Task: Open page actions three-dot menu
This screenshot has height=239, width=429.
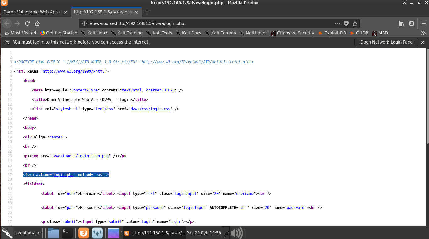Action: (x=337, y=23)
